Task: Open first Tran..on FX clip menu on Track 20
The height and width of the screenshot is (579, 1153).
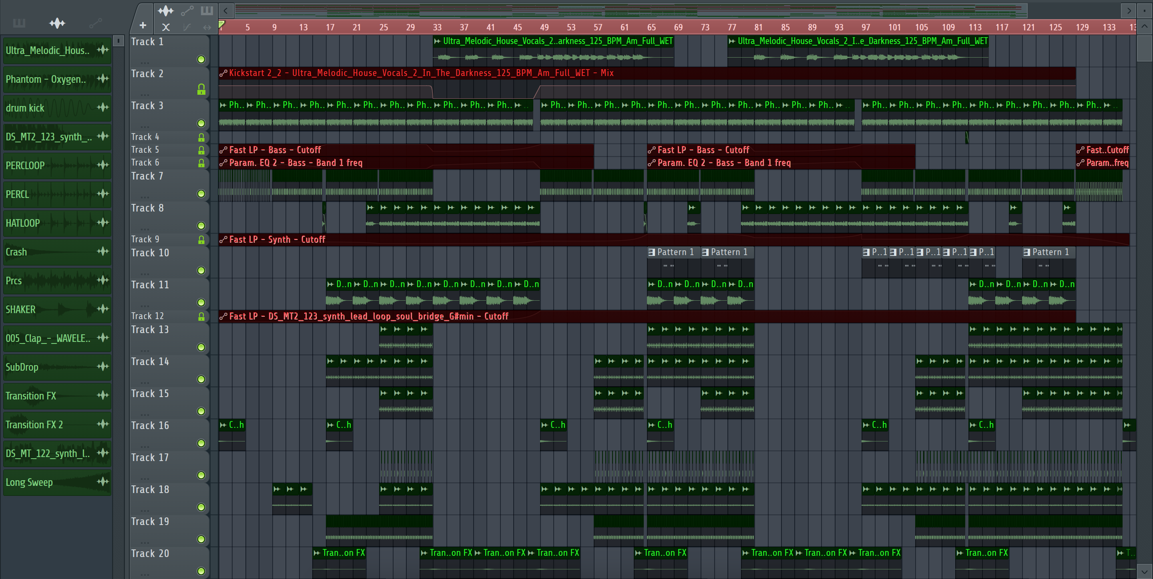Action: click(x=317, y=553)
